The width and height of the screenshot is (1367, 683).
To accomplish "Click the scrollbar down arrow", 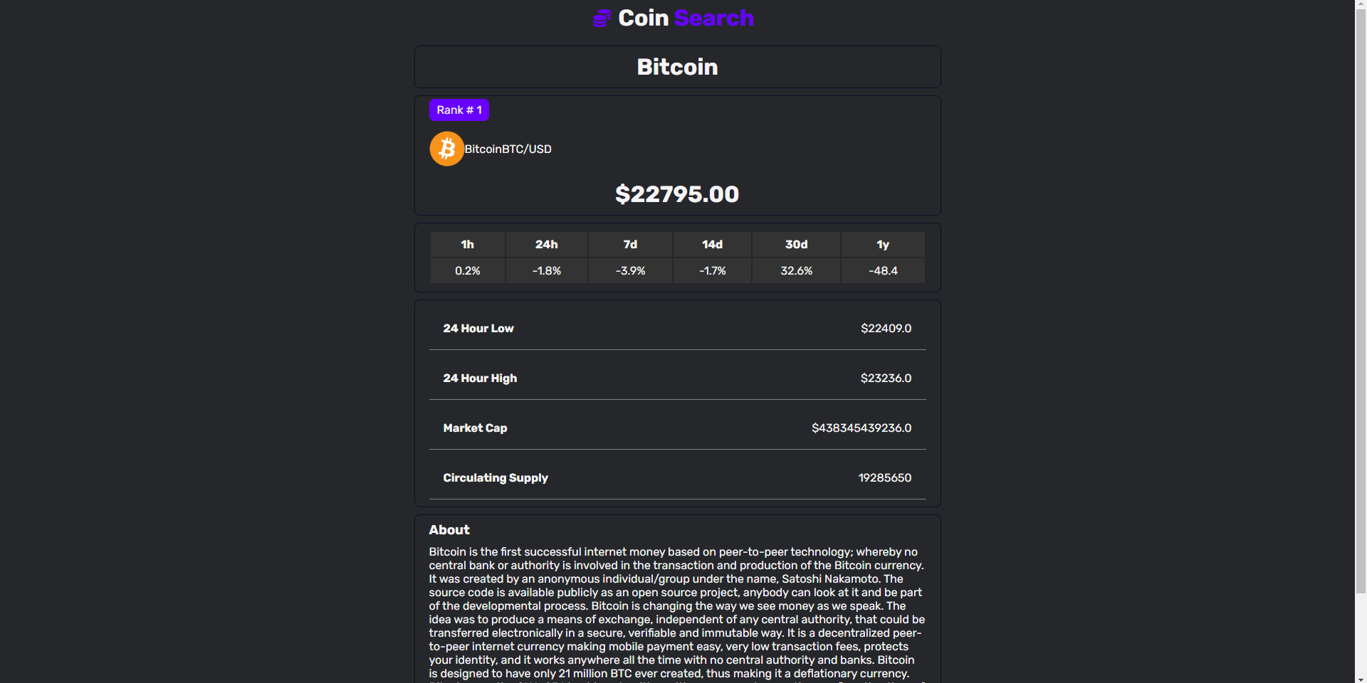I will [x=1361, y=678].
